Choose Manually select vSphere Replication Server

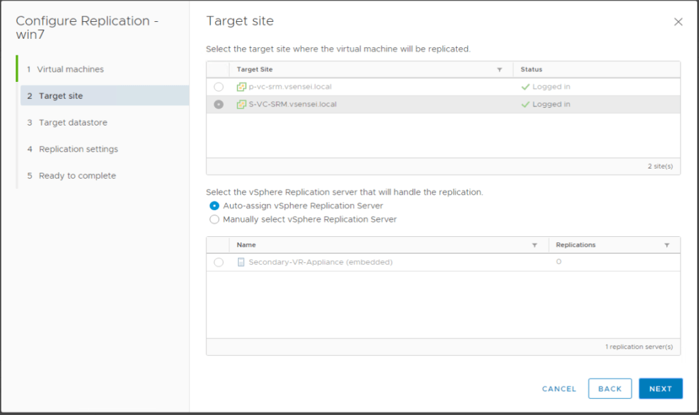click(x=214, y=220)
